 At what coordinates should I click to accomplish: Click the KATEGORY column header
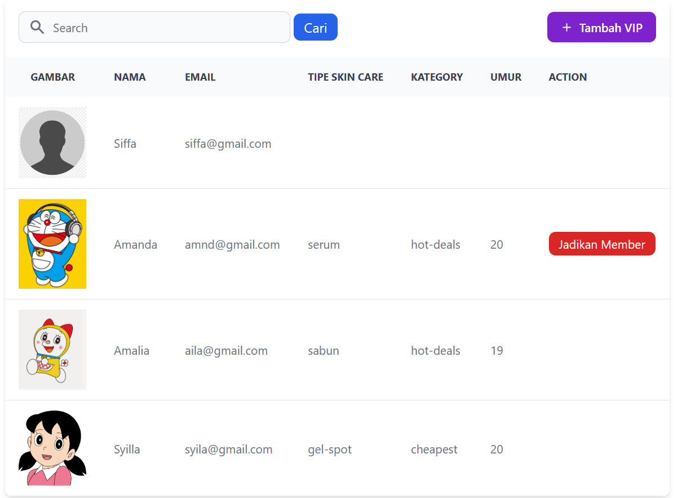[x=437, y=77]
